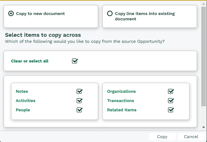Uncheck the Related Items checkbox

click(x=171, y=110)
